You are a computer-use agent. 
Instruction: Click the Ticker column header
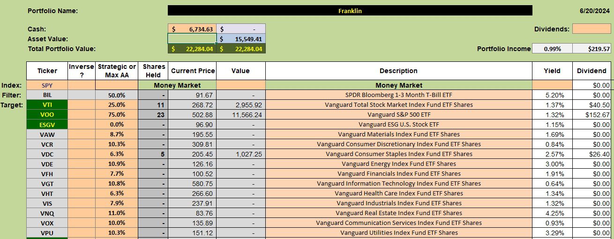[x=47, y=71]
